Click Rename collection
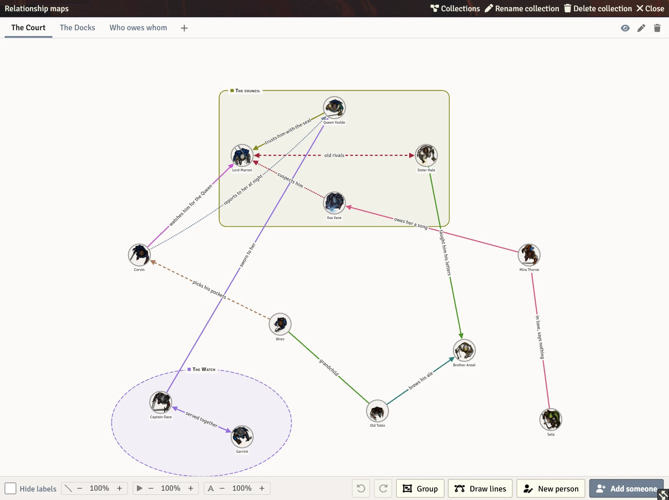669x500 pixels. point(522,9)
